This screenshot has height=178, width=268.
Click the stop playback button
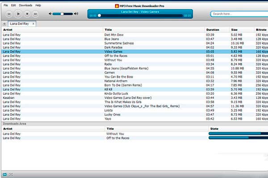coord(27,14)
